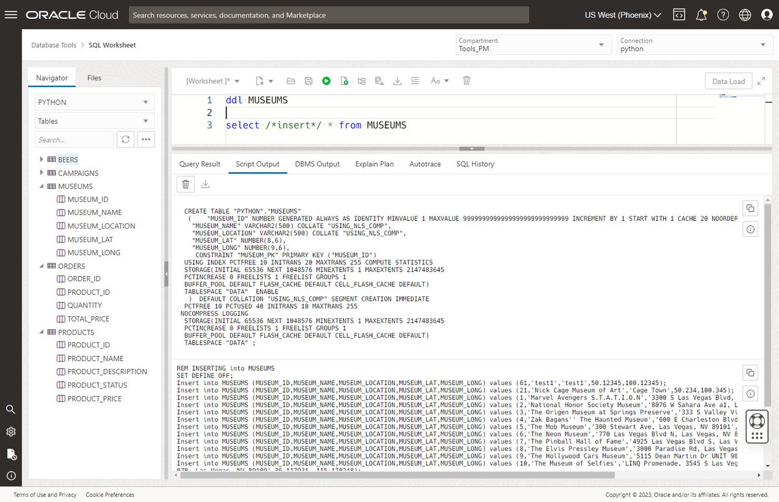This screenshot has width=779, height=502.
Task: Copy the INSERT statements output block
Action: coord(750,373)
